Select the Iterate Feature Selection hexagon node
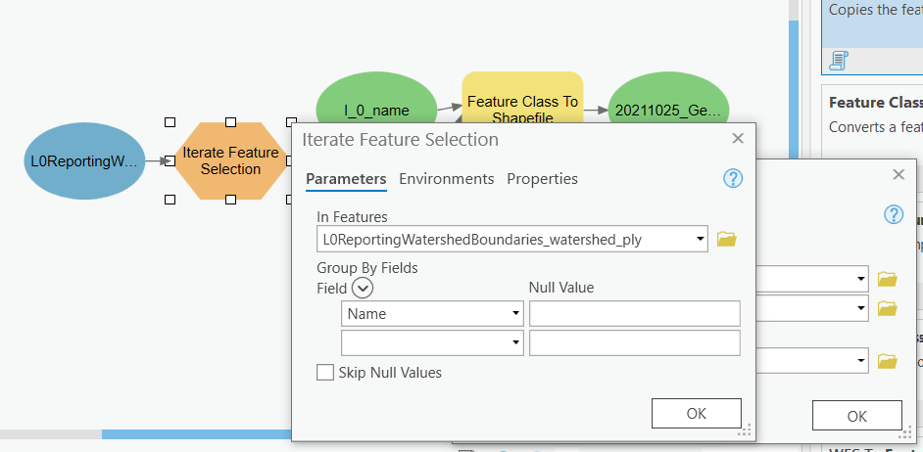This screenshot has width=923, height=452. pyautogui.click(x=230, y=160)
